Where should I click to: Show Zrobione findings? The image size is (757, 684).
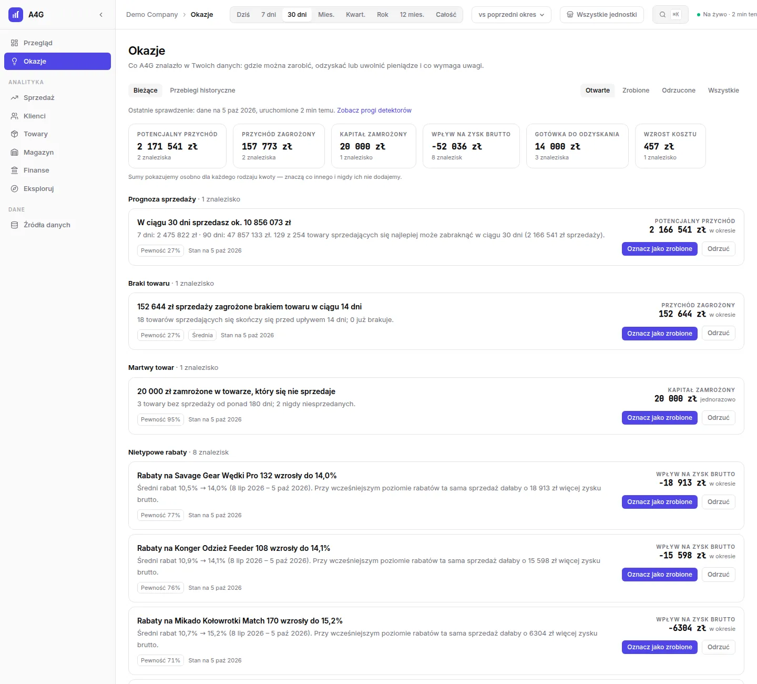coord(636,90)
